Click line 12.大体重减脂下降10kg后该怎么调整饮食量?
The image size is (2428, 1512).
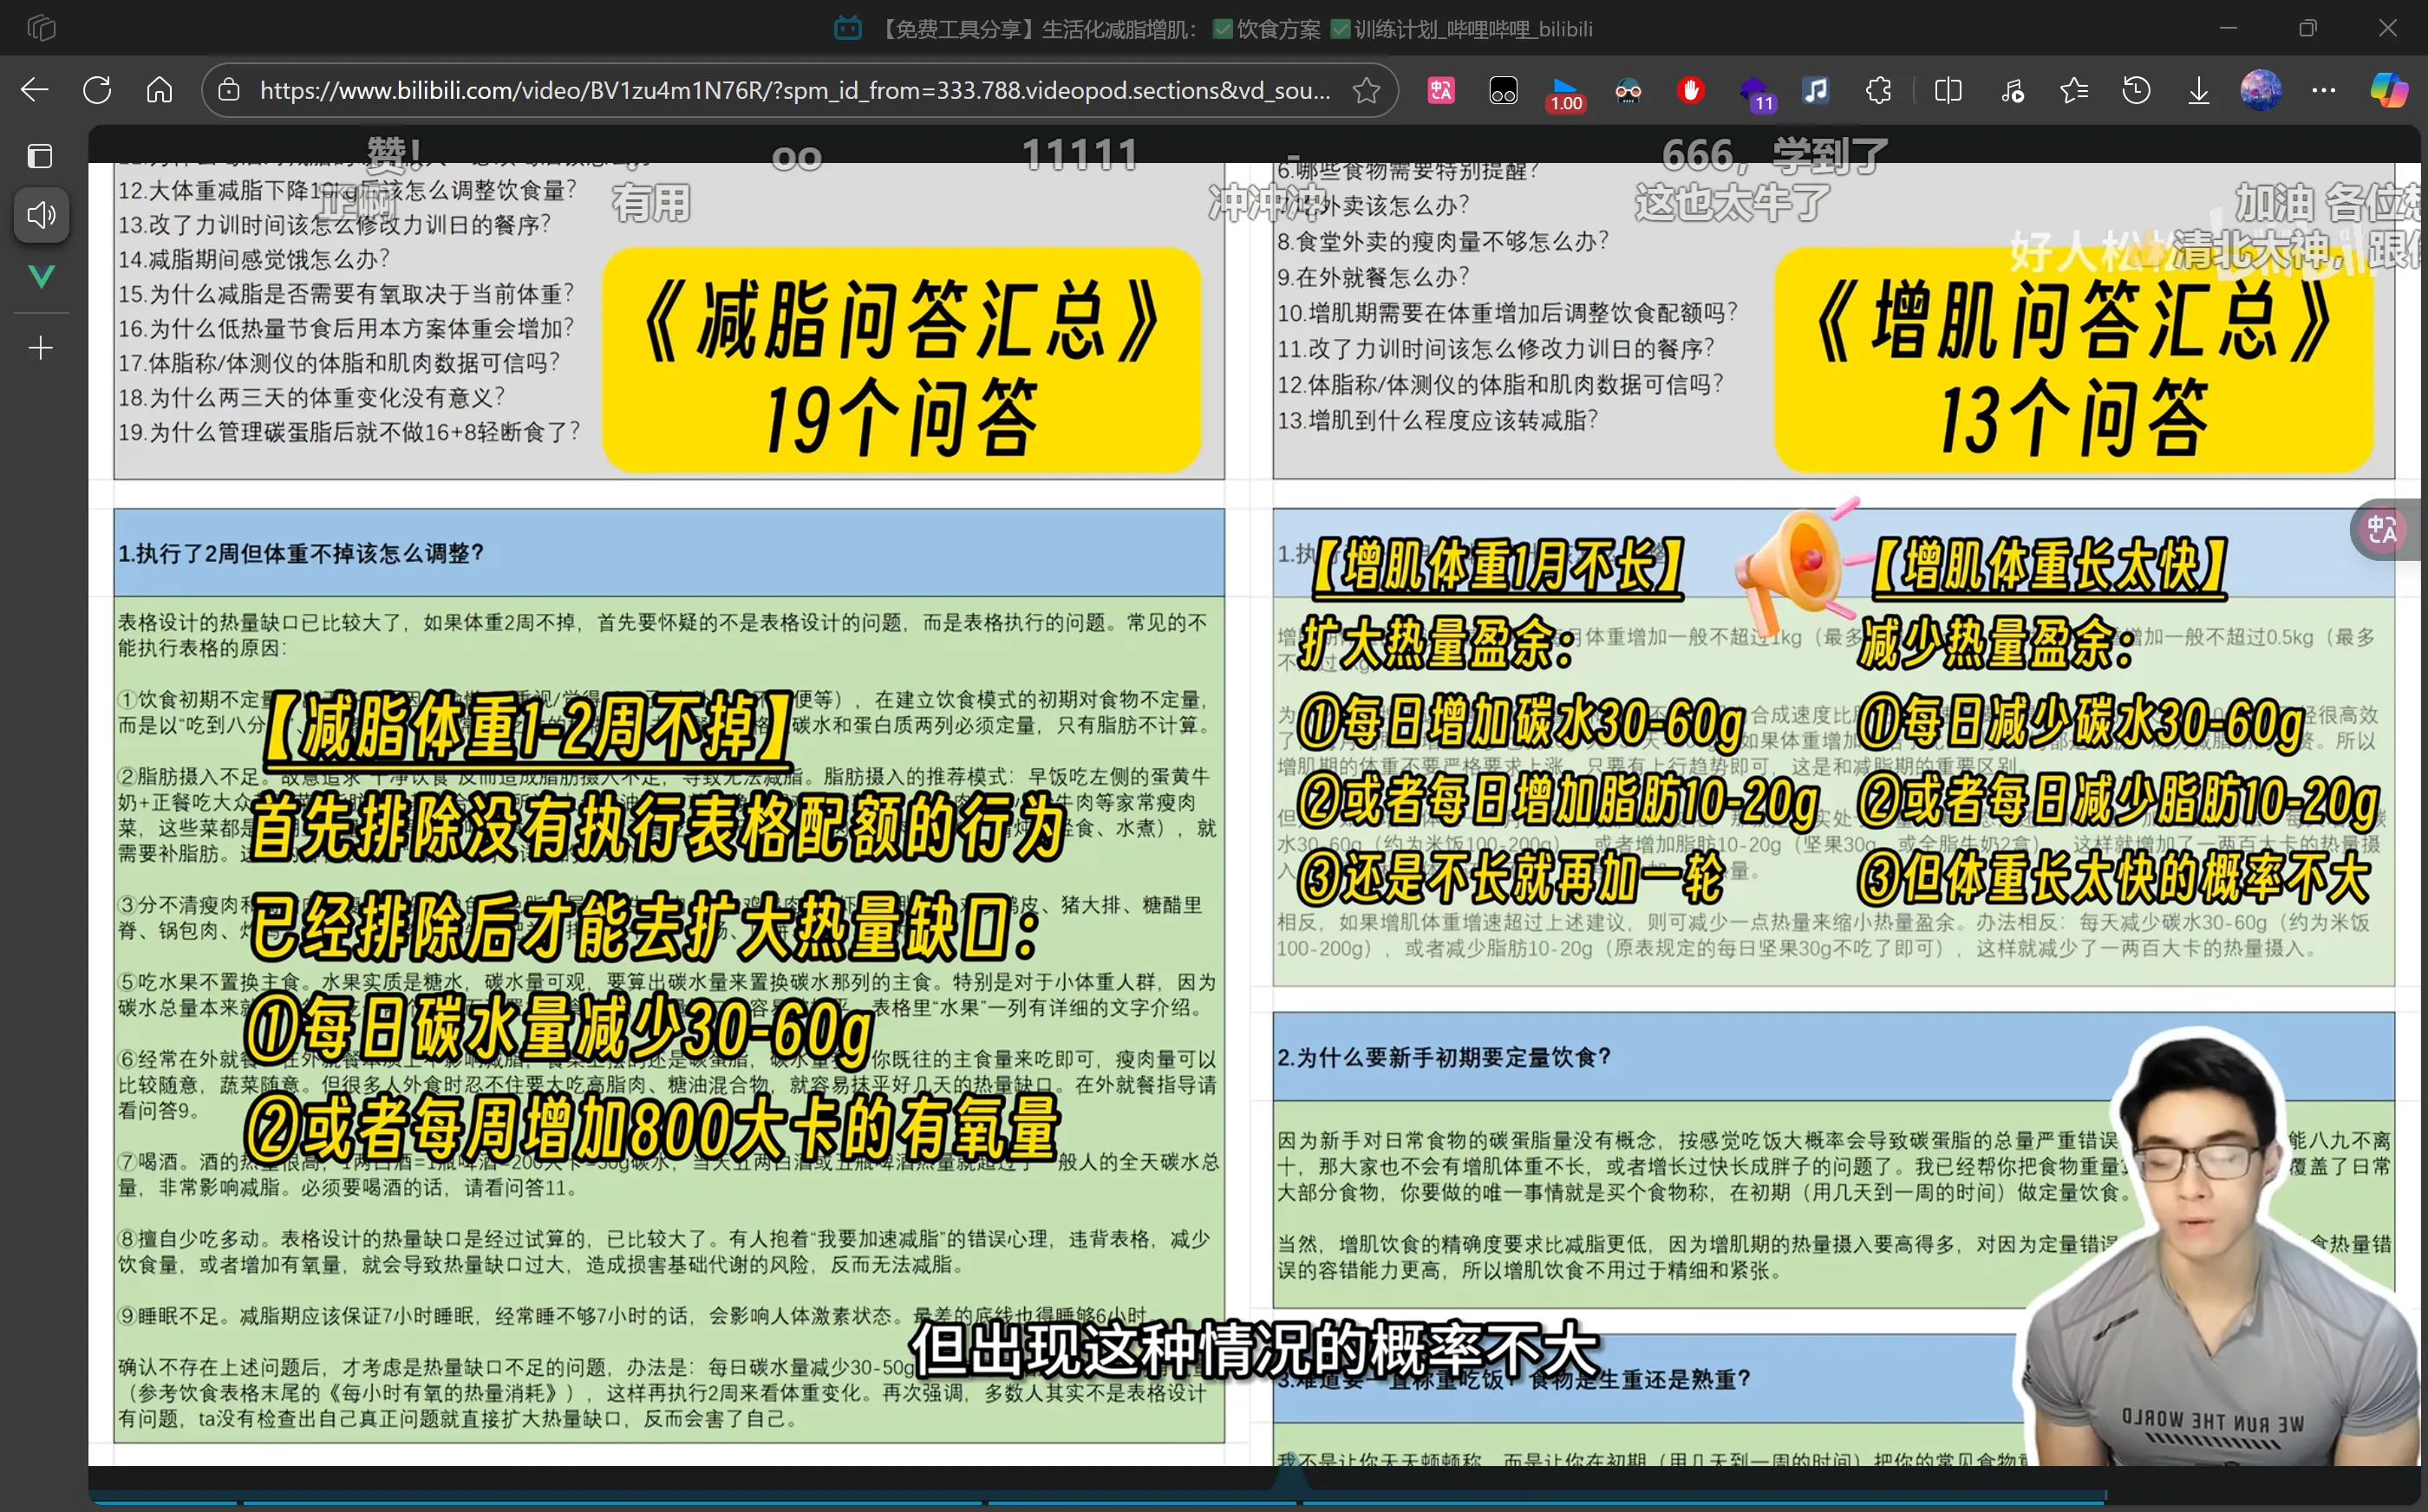[x=347, y=190]
